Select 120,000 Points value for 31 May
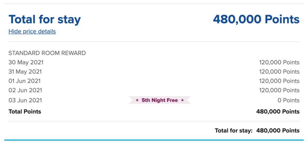This screenshot has width=308, height=143. coord(279,72)
